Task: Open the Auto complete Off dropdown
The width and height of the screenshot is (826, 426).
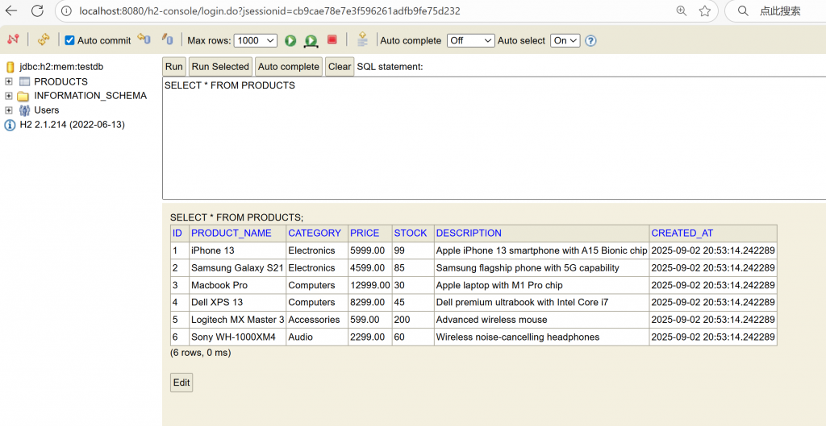Action: [x=471, y=40]
